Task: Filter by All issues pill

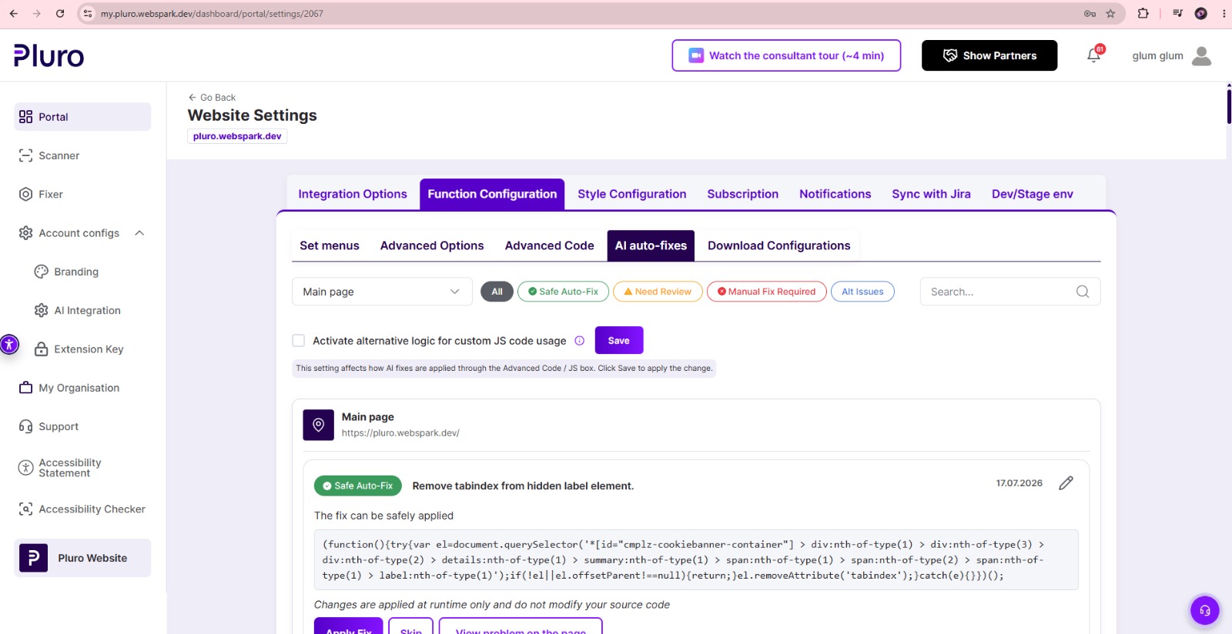Action: 497,292
